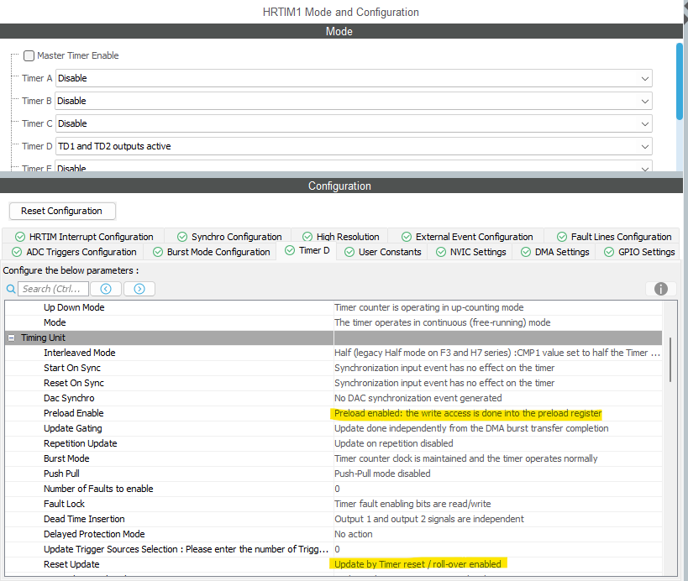Click the Mode panel vertical scrollbar
The image size is (688, 581).
(680, 81)
